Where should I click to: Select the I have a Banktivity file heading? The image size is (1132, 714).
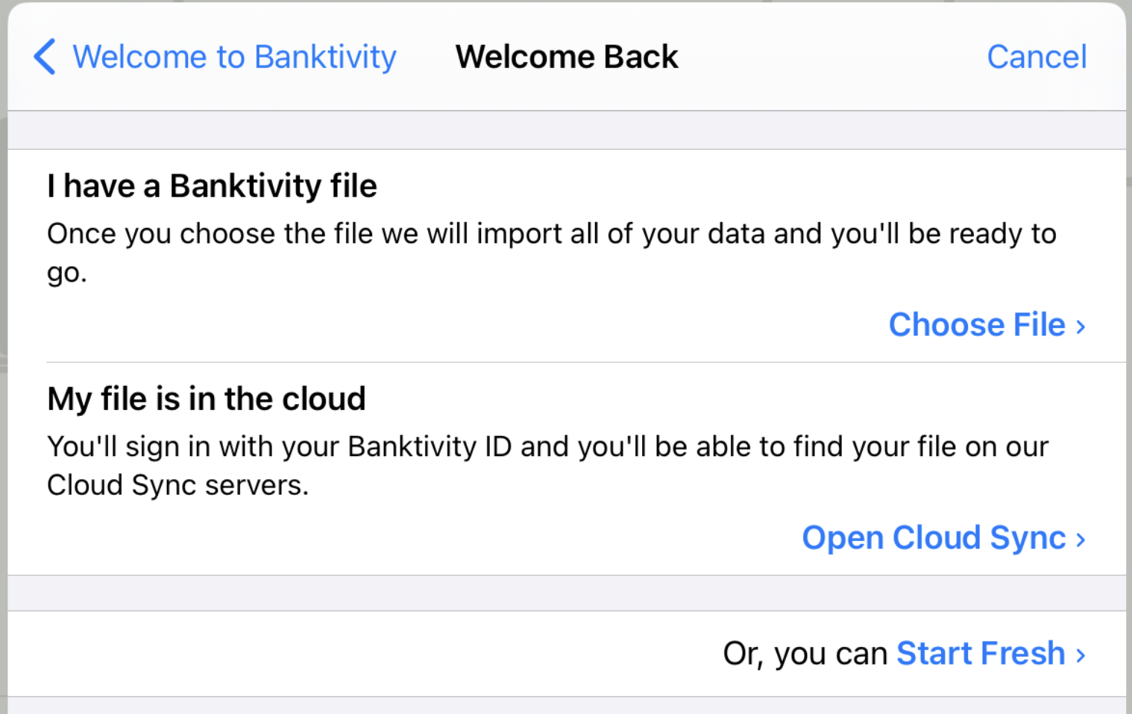coord(212,186)
